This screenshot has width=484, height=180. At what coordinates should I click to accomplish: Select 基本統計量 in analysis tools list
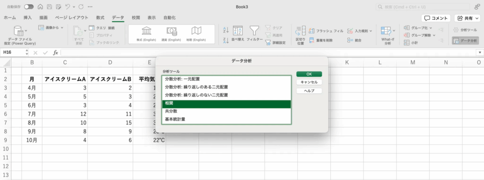tap(227, 119)
